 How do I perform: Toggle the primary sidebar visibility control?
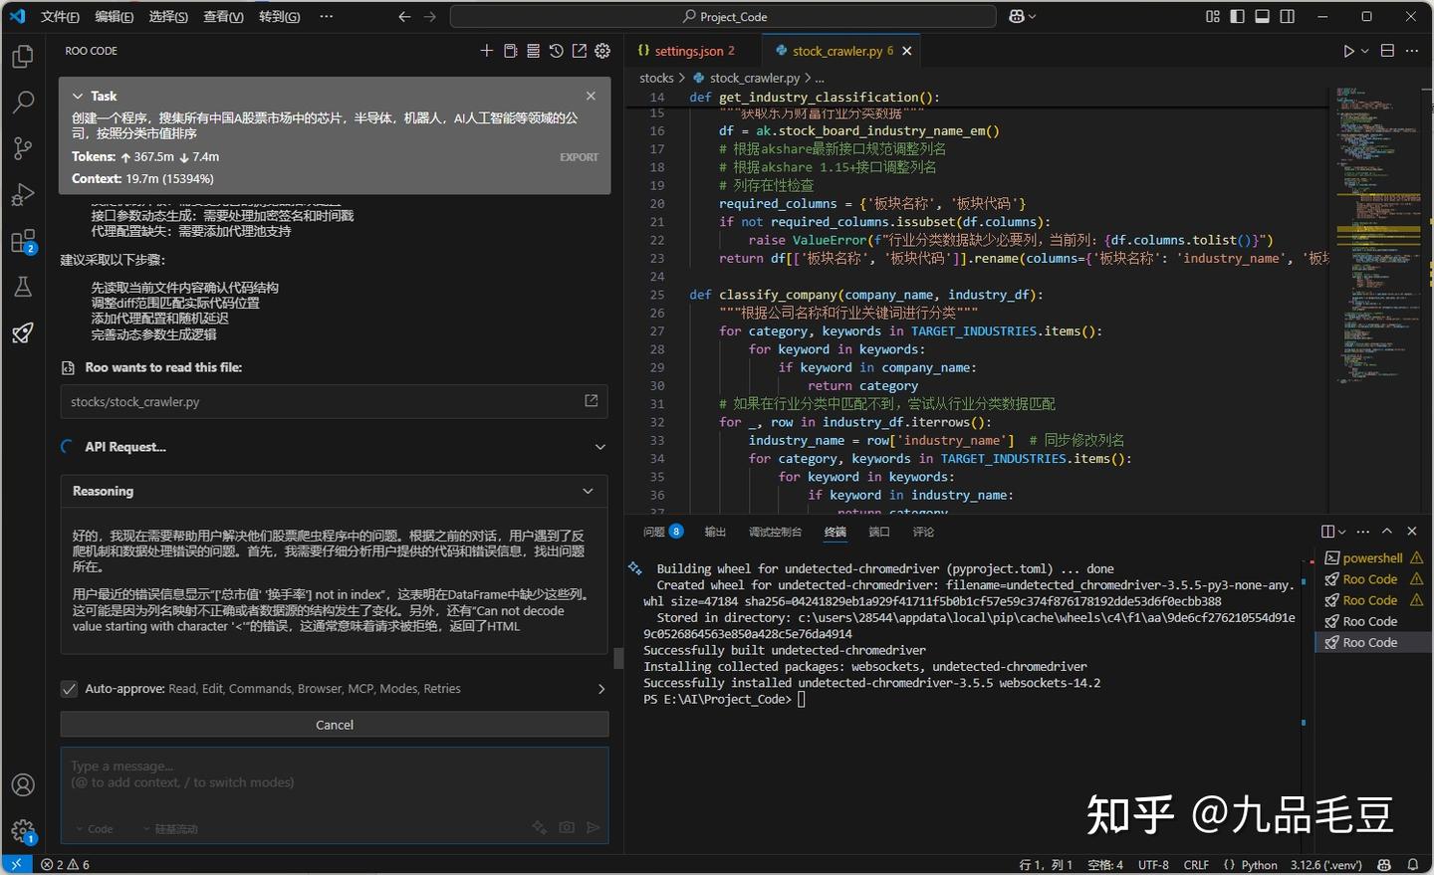[x=1236, y=16]
